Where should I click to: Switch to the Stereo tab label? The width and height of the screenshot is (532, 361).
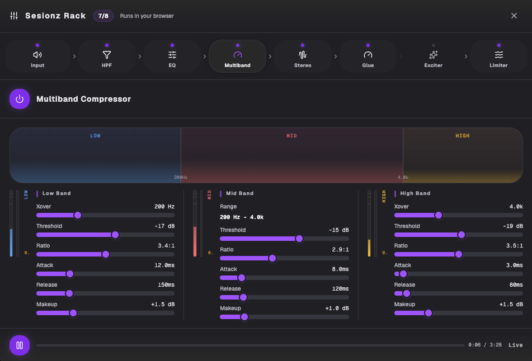tap(303, 65)
